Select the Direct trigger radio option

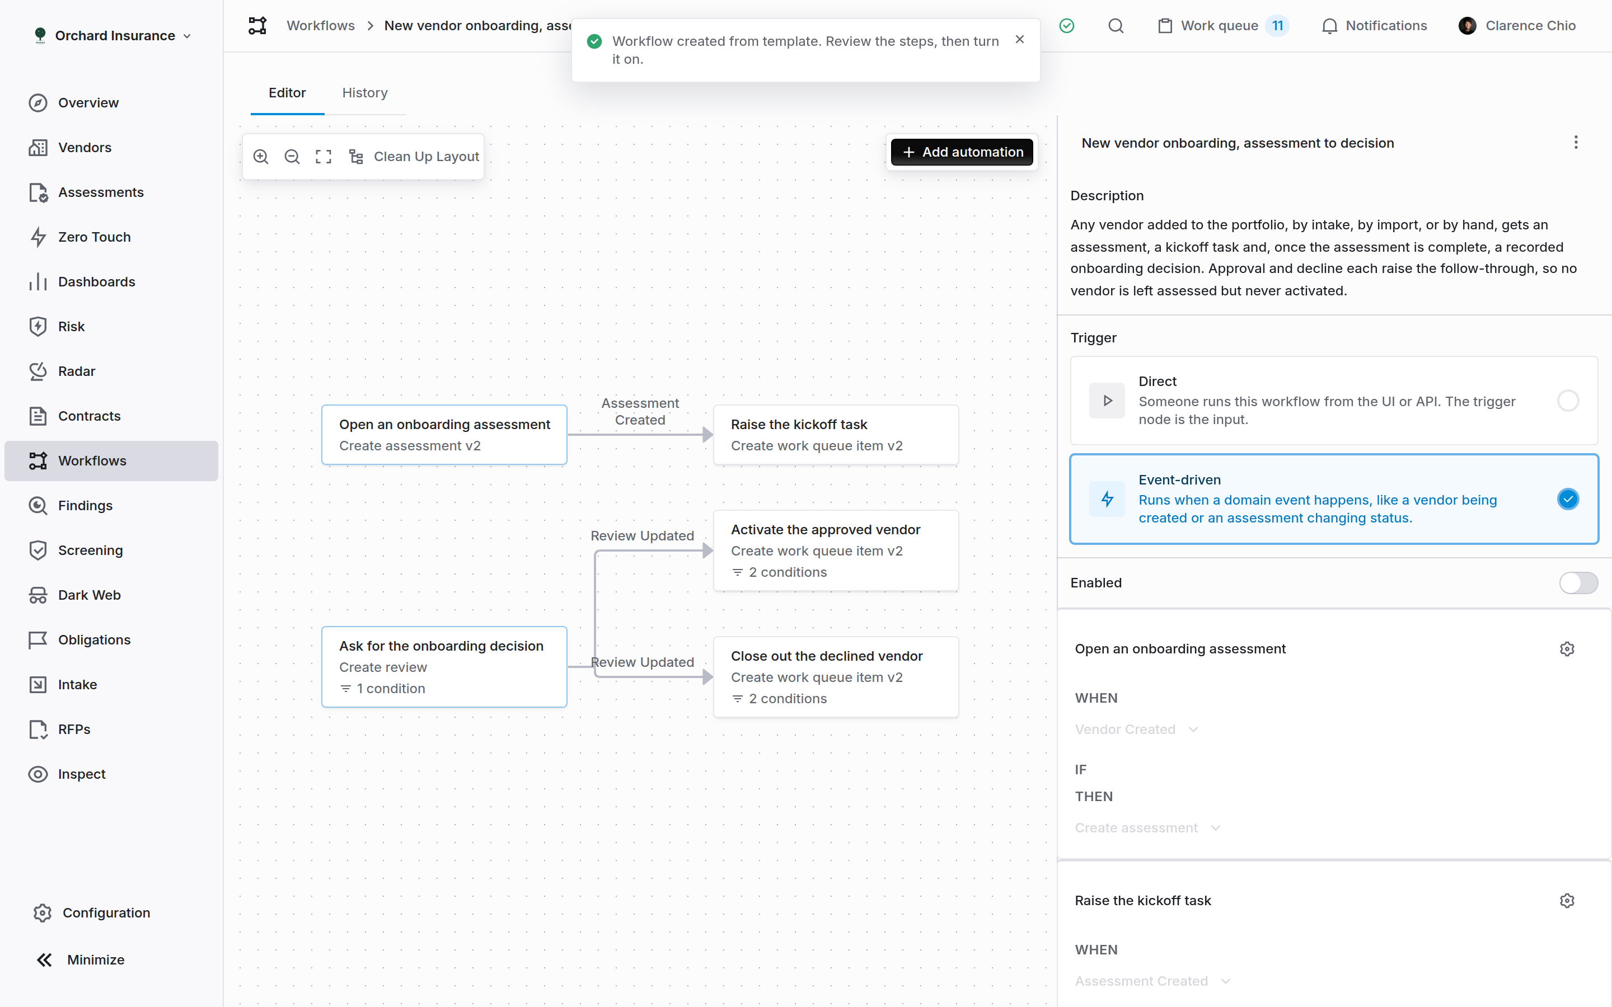[1567, 400]
